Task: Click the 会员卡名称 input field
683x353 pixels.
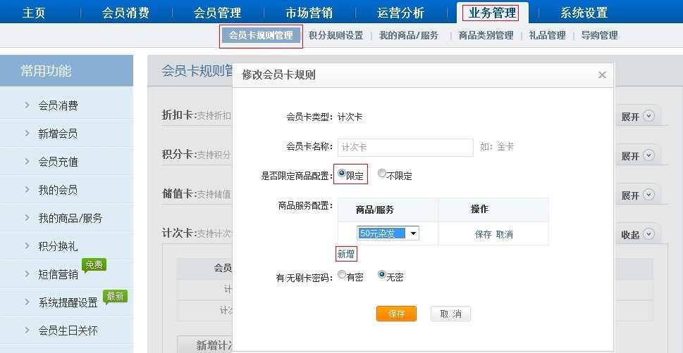Action: (x=405, y=147)
